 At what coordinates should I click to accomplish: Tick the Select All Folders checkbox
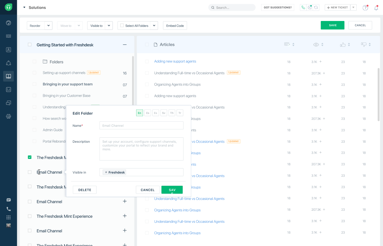pyautogui.click(x=122, y=25)
